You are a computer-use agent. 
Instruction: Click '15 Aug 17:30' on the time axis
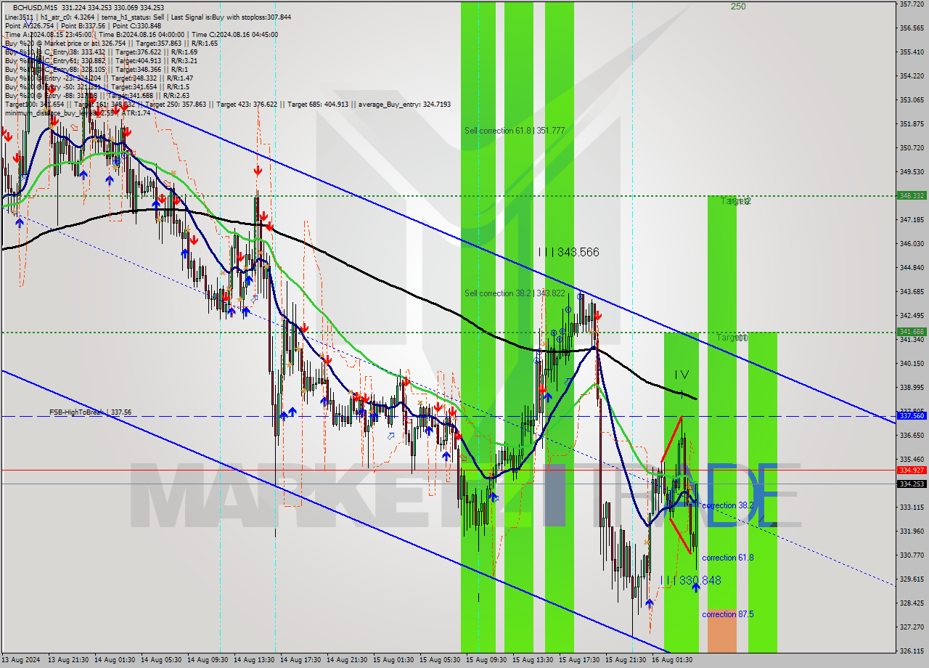(579, 660)
